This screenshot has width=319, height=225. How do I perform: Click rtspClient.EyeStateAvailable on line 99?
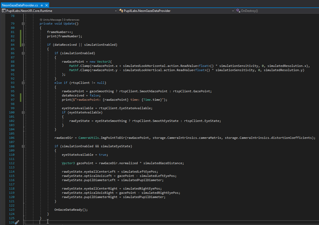pos(126,108)
